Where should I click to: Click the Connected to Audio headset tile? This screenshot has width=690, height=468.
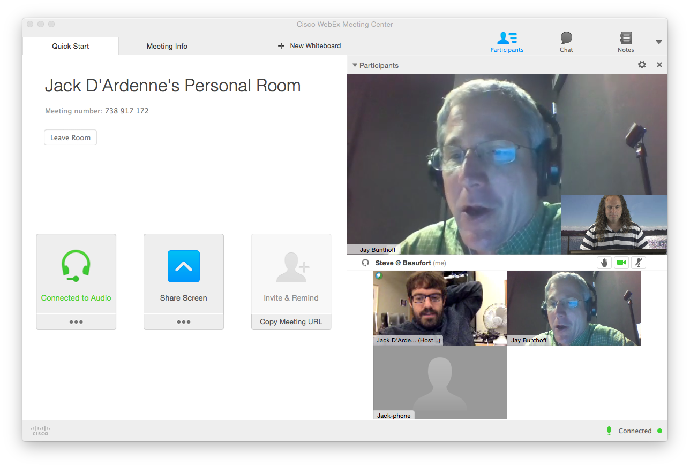(76, 273)
